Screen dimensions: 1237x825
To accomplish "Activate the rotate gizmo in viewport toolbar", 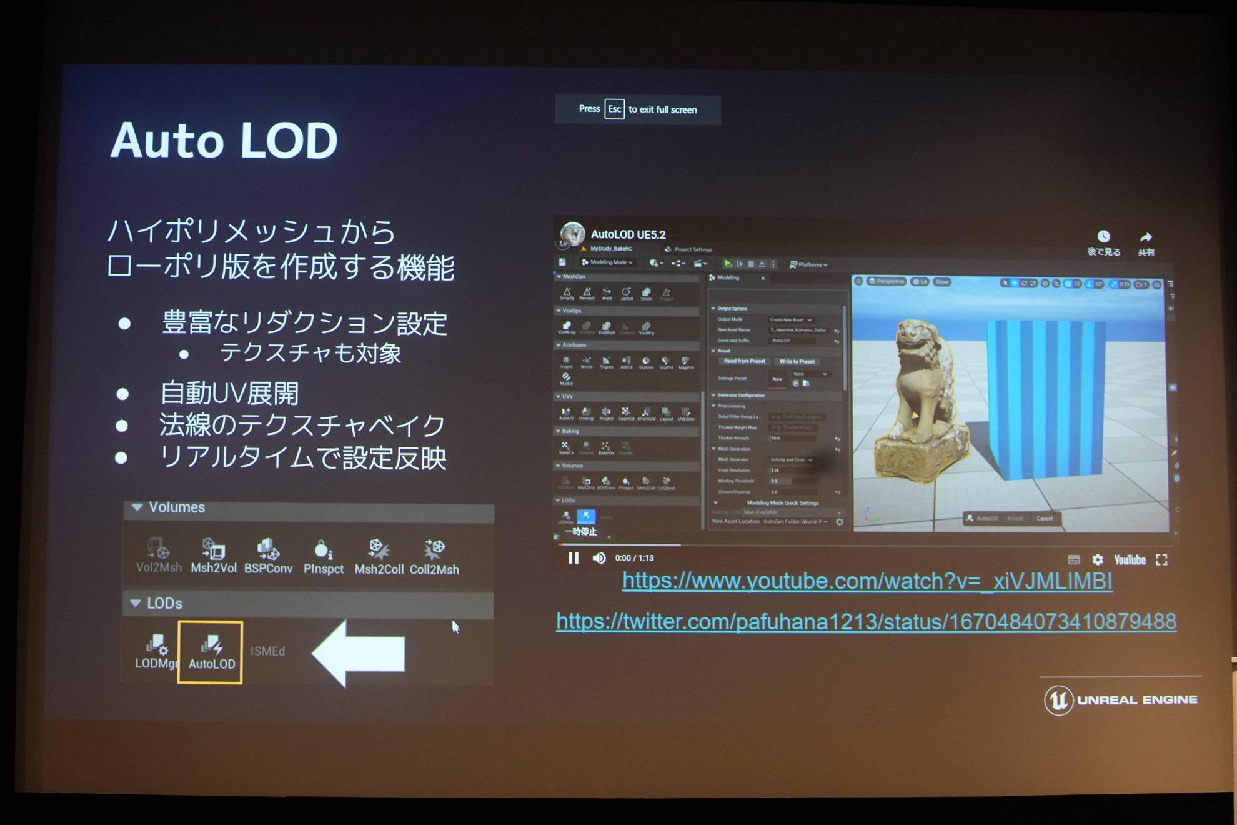I will tap(1024, 283).
